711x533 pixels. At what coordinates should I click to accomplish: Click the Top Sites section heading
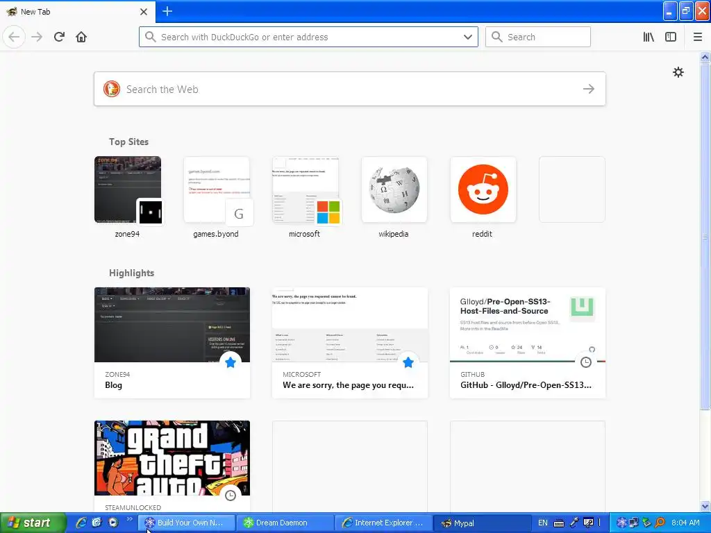click(x=128, y=142)
